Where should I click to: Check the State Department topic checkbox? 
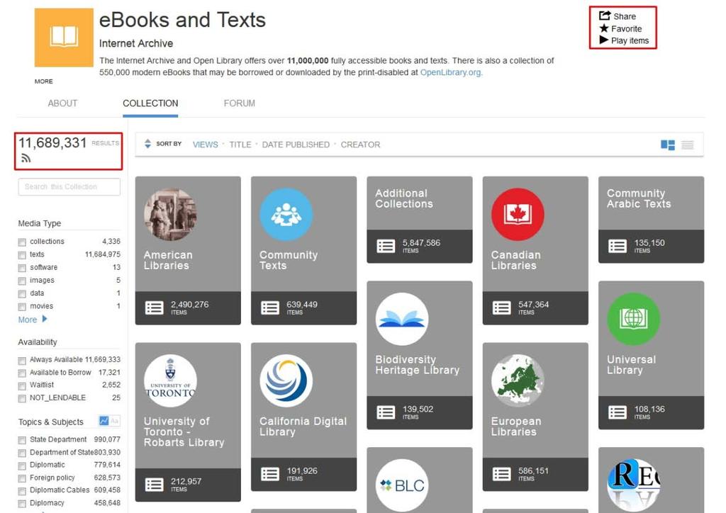(22, 440)
